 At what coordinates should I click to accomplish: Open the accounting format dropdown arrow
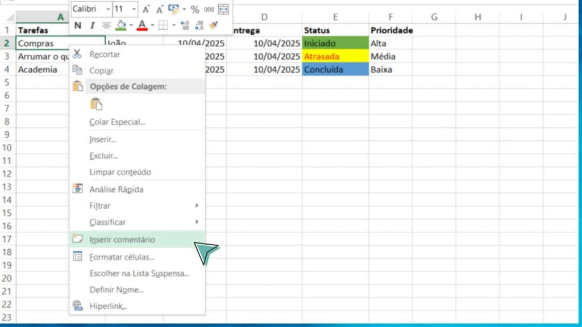coord(184,9)
